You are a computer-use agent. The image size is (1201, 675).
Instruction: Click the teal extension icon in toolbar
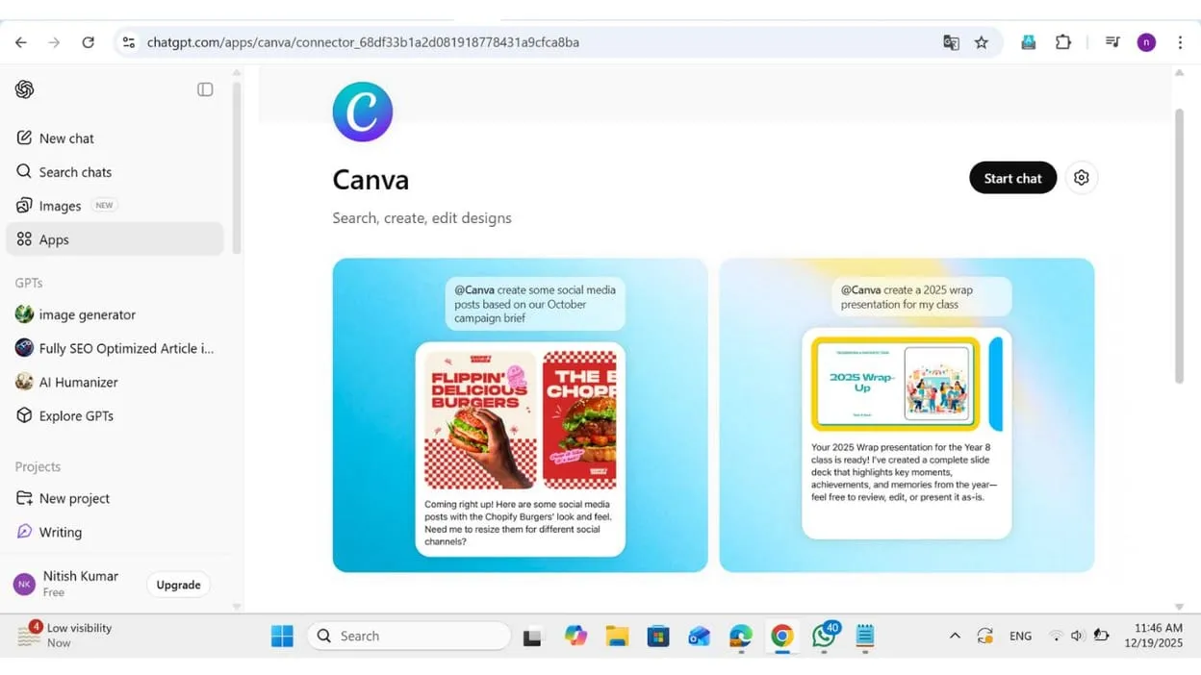tap(1029, 42)
